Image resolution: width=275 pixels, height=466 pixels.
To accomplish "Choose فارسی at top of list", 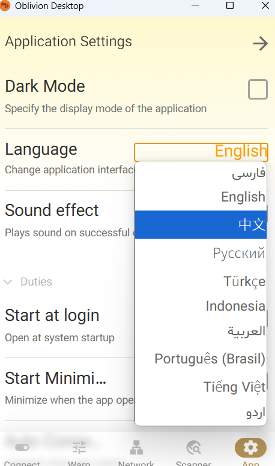I will (201, 173).
